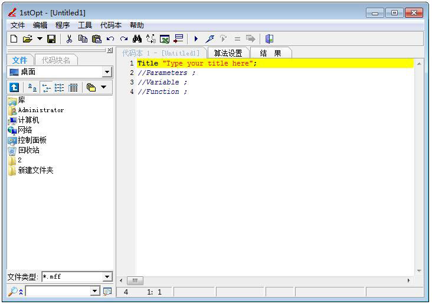Select the folder named 2
Viewport: 432px width, 304px height.
click(x=15, y=160)
